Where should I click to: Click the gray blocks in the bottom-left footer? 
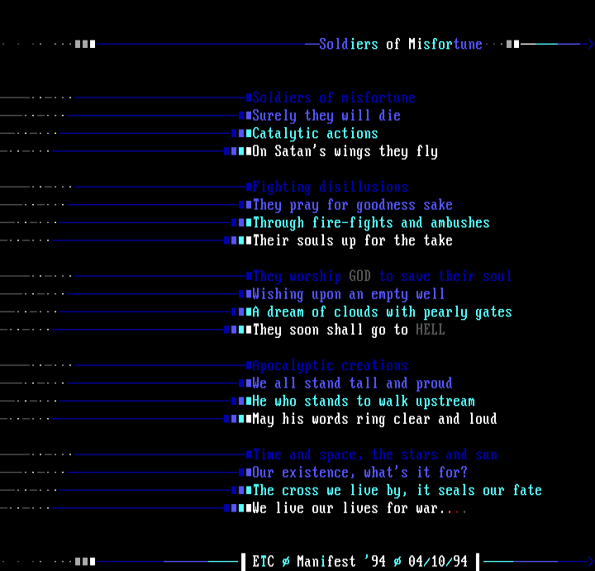(x=85, y=562)
